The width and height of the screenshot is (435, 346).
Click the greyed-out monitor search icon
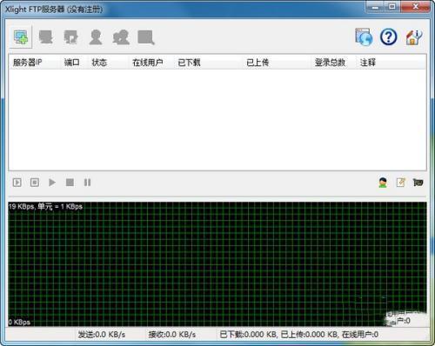[146, 37]
